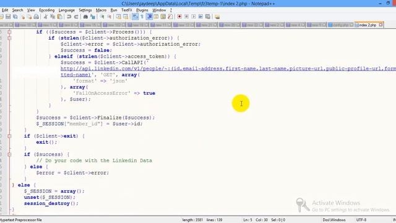Switch to the config.php tab
The height and width of the screenshot is (223, 396).
pyautogui.click(x=341, y=25)
